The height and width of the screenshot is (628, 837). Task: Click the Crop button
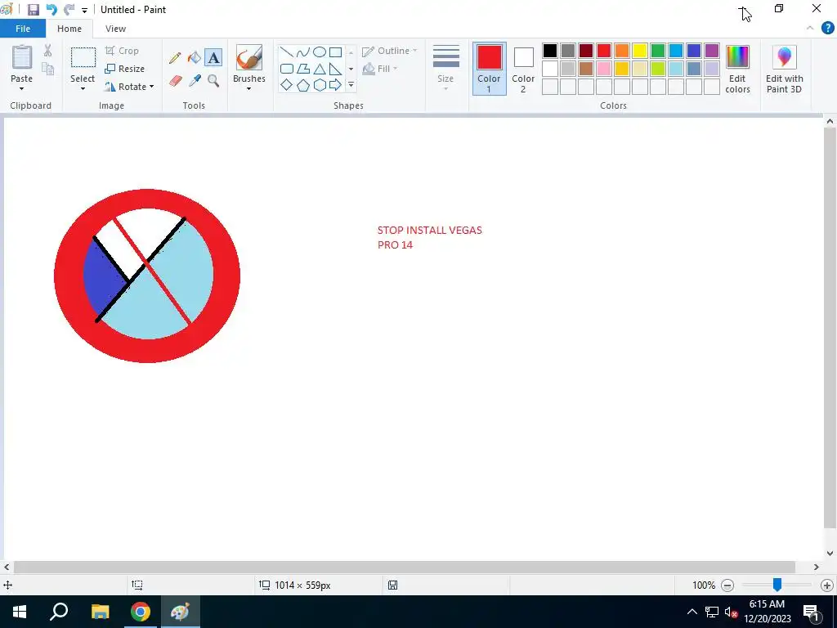tap(123, 51)
